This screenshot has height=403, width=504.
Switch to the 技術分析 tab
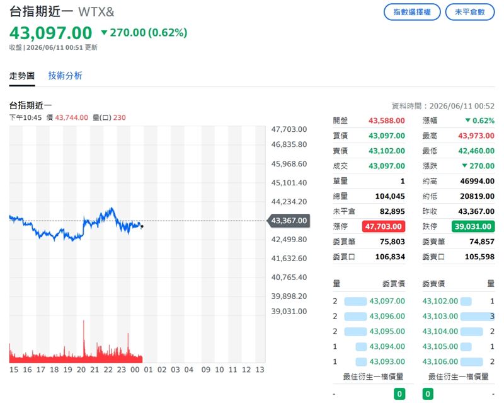[66, 76]
